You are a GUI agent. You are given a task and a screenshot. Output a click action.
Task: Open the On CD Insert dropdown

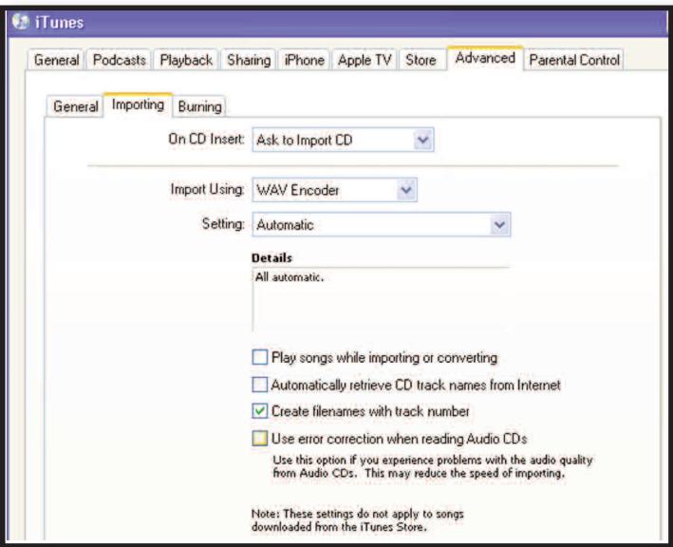click(x=343, y=140)
